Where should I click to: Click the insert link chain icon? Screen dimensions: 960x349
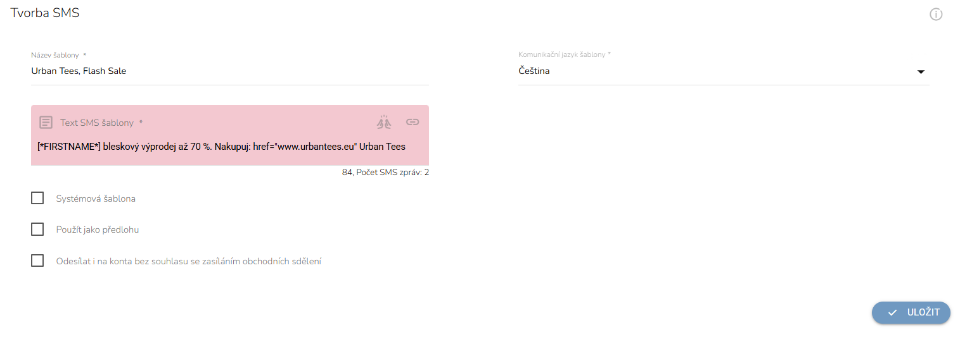[413, 122]
